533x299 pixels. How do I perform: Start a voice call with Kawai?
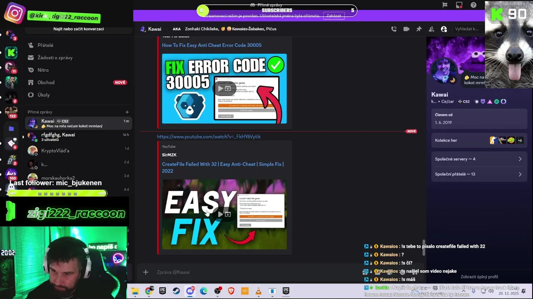coord(394,29)
